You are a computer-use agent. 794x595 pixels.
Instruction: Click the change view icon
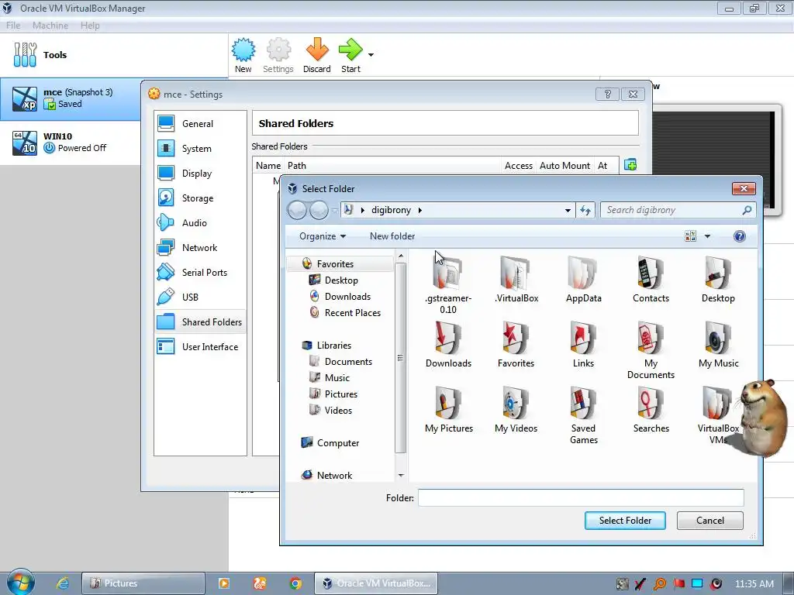point(690,236)
